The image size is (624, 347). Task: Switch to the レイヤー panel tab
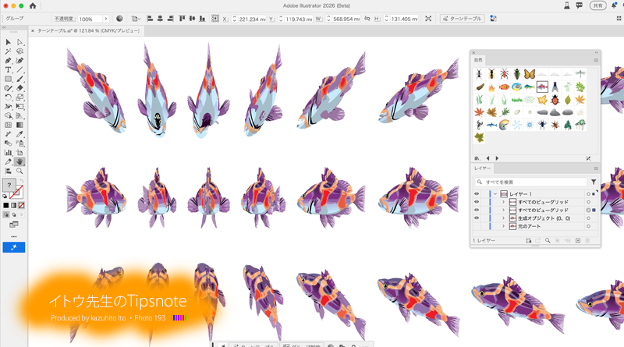pyautogui.click(x=482, y=168)
